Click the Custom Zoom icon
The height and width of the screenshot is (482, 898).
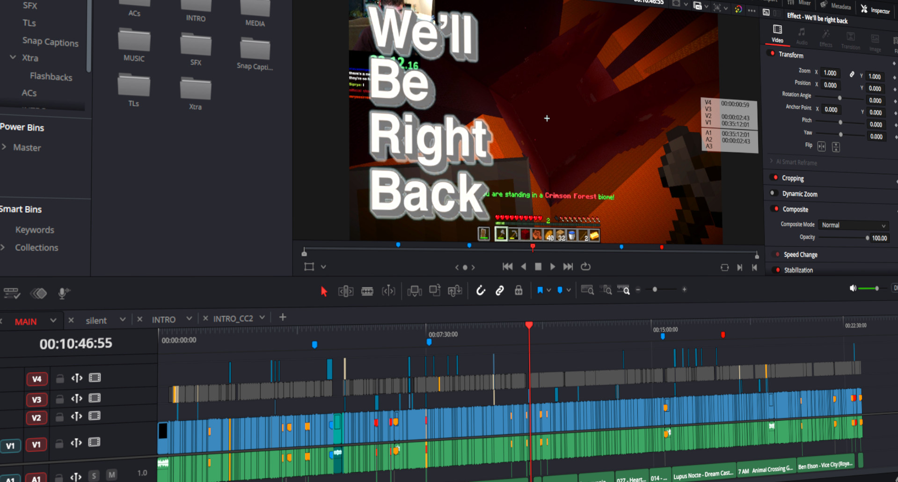(x=623, y=290)
